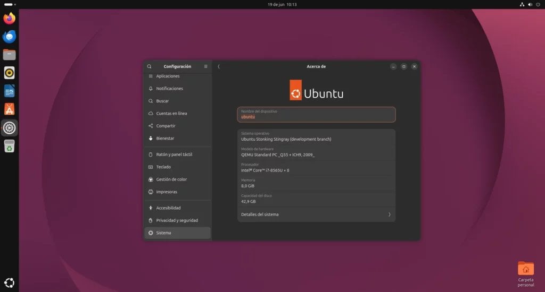Open the power menu icon in top bar
The height and width of the screenshot is (292, 545).
[538, 4]
